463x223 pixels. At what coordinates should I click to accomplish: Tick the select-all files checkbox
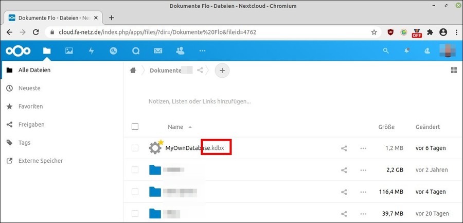click(135, 127)
